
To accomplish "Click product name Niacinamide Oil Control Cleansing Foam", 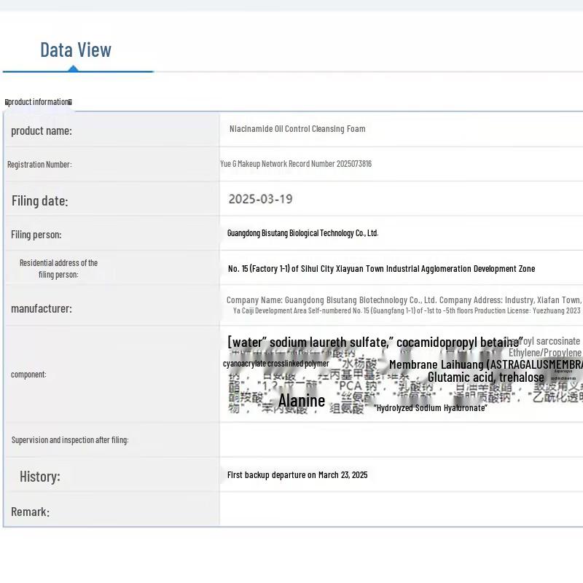I will 297,129.
